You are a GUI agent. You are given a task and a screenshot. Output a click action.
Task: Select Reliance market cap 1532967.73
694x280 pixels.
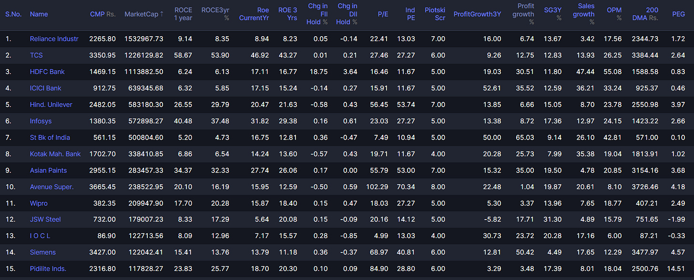tap(143, 39)
